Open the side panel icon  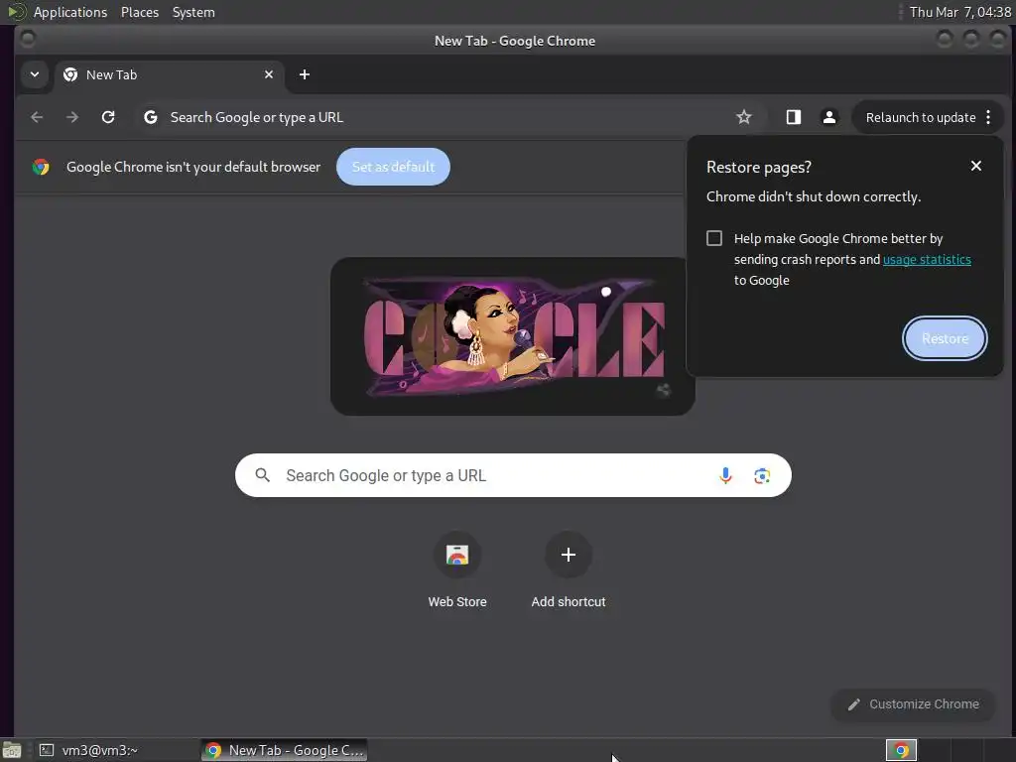pos(793,117)
